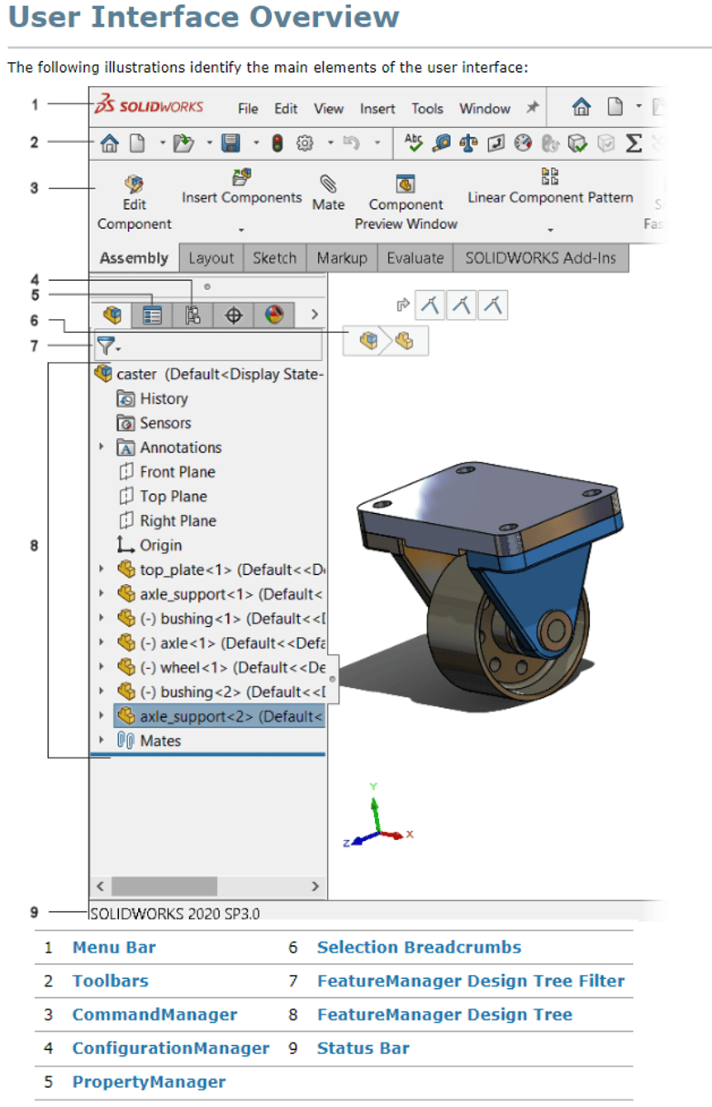Expand the Mates folder in tree
Image resolution: width=712 pixels, height=1107 pixels.
tap(102, 740)
